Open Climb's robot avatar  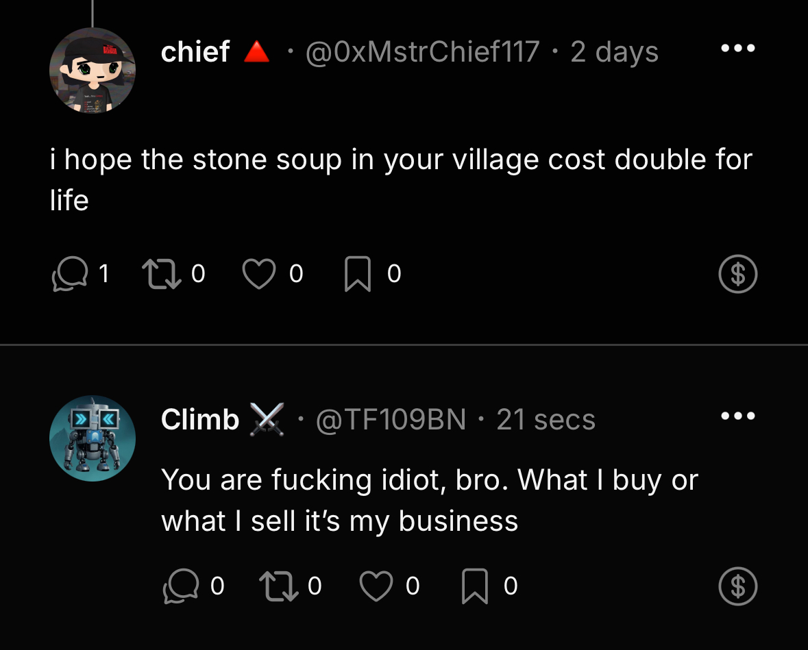coord(93,438)
